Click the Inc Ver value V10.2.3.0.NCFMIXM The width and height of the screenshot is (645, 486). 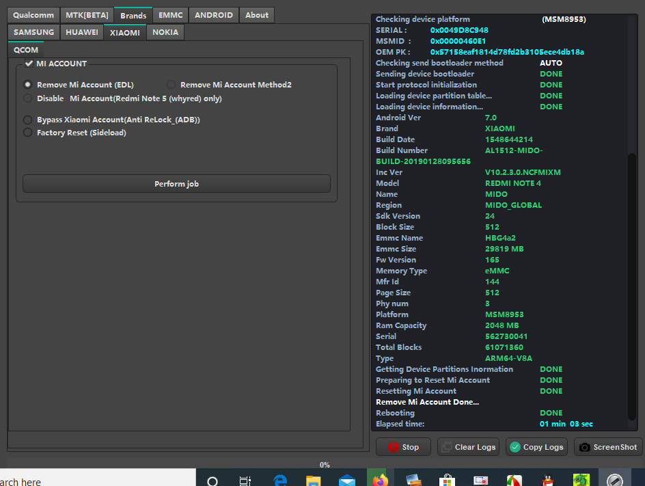click(523, 172)
